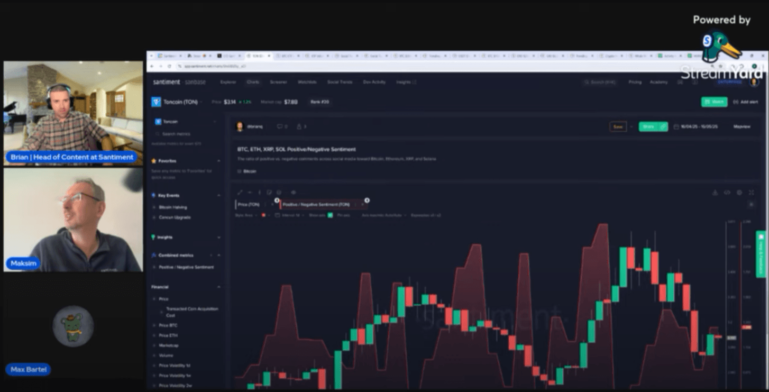Click the calendar date range icon
The width and height of the screenshot is (769, 392).
676,127
